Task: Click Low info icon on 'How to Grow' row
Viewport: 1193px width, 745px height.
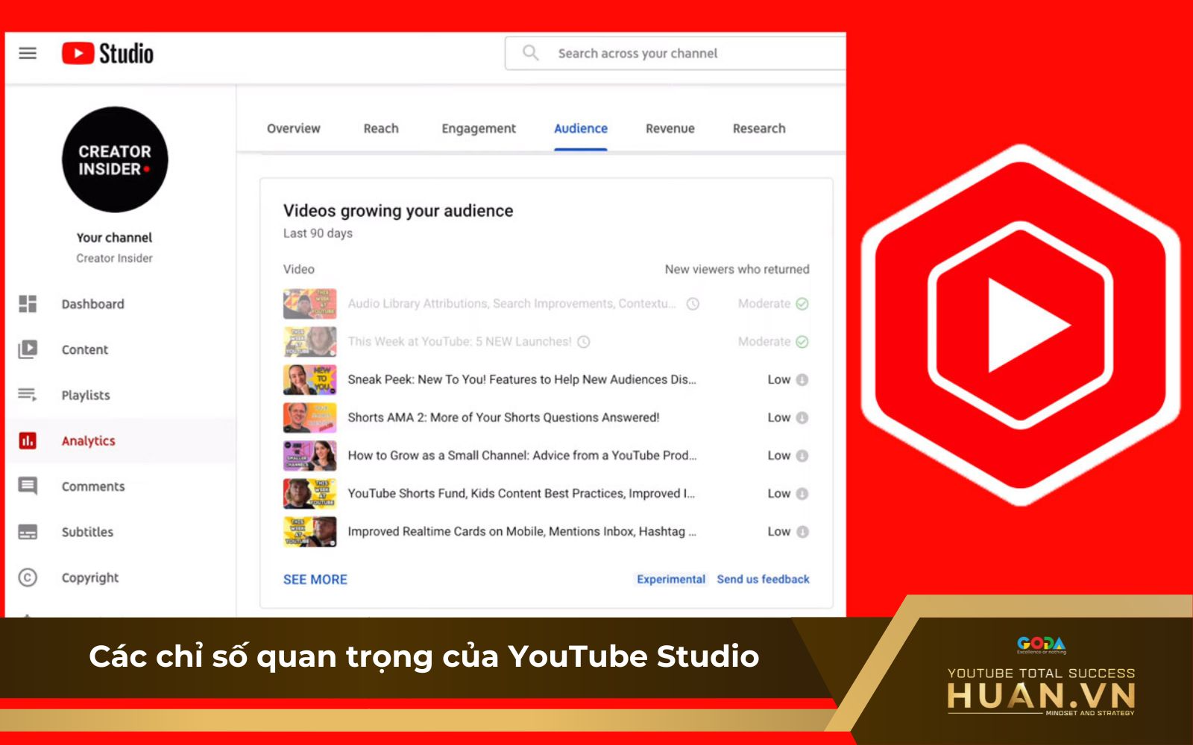Action: point(802,456)
